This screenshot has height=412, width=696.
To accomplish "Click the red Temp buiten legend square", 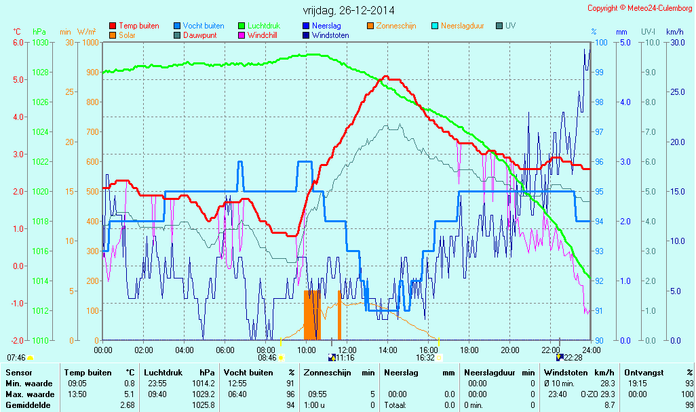I will pyautogui.click(x=113, y=26).
